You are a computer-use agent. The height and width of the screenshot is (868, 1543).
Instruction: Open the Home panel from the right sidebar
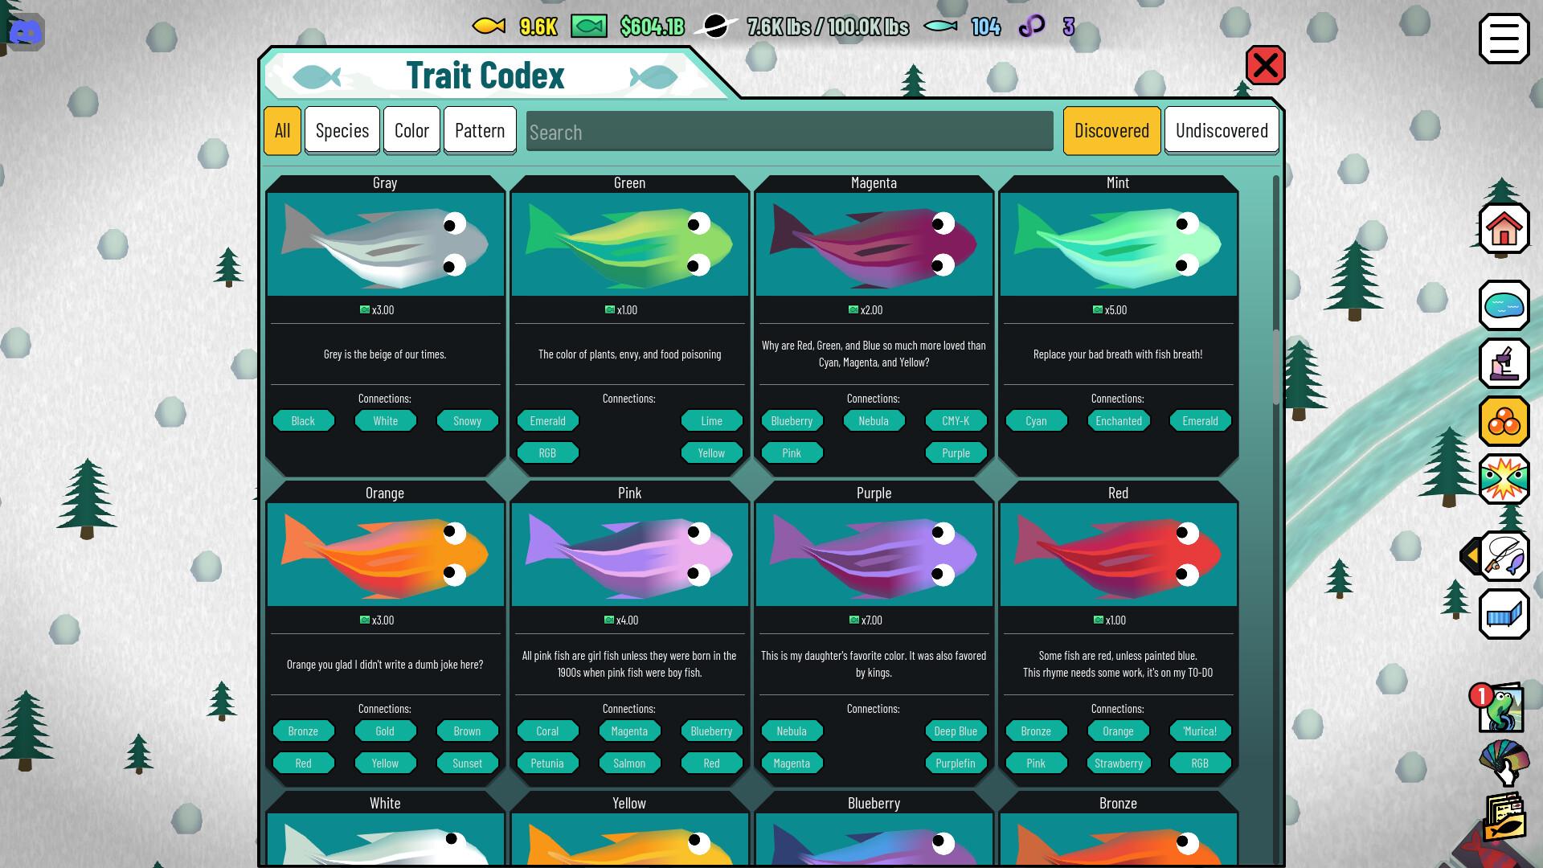pyautogui.click(x=1504, y=229)
